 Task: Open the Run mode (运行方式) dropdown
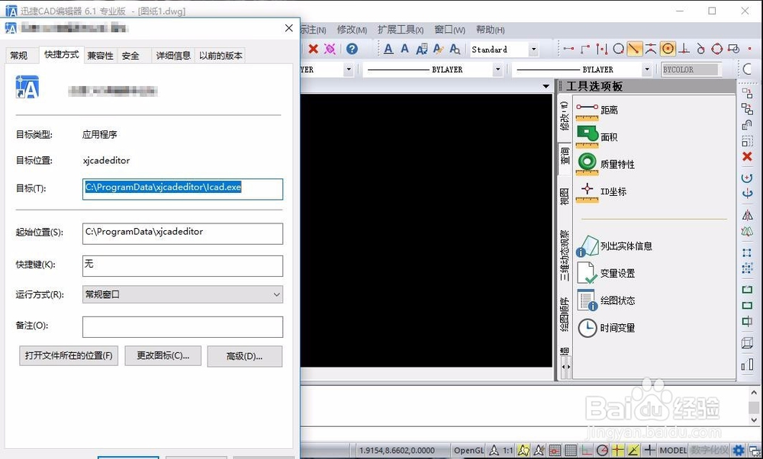pos(182,294)
